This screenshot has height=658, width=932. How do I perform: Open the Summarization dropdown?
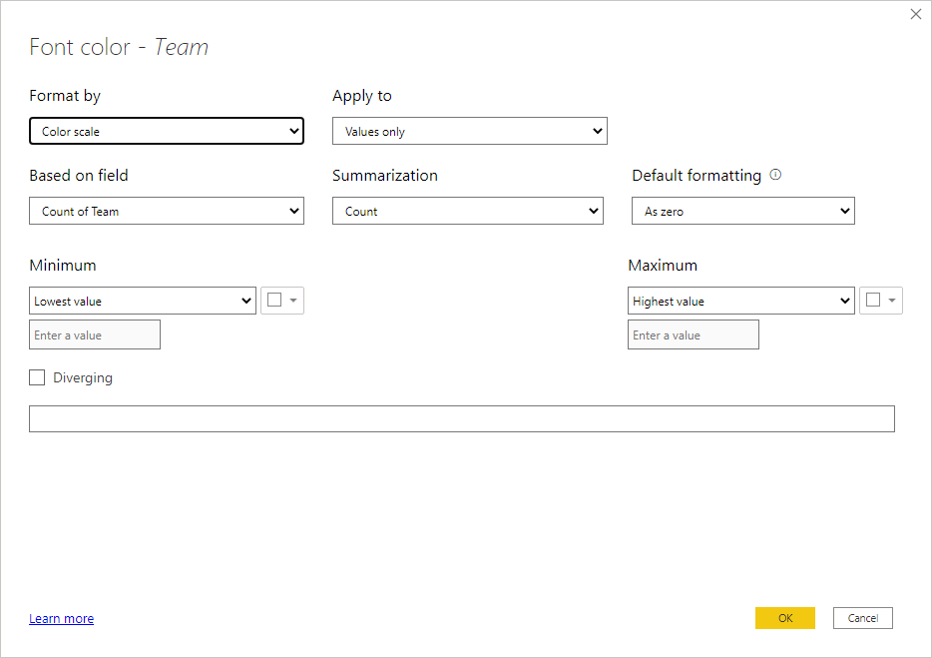click(x=468, y=211)
